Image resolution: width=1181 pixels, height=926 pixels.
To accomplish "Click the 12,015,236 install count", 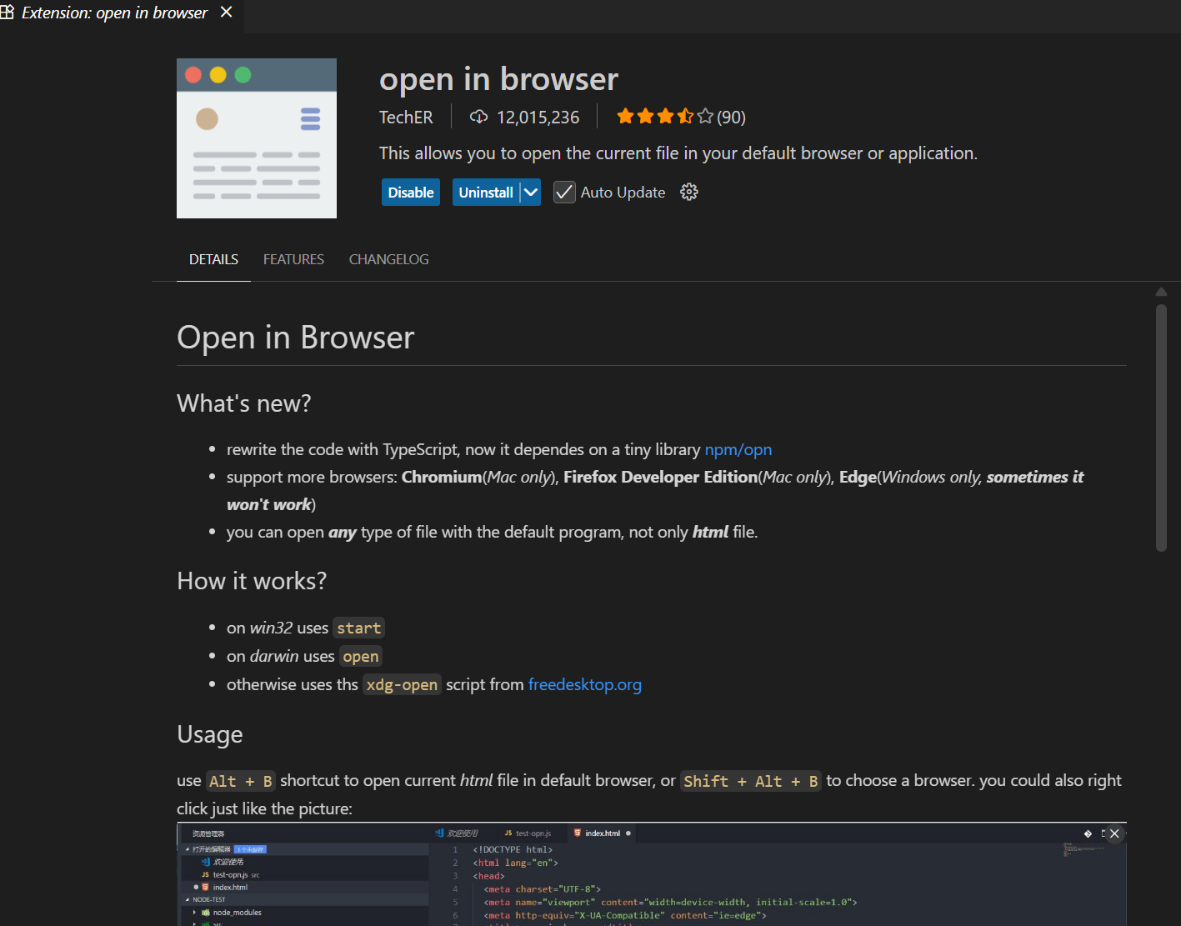I will coord(538,118).
